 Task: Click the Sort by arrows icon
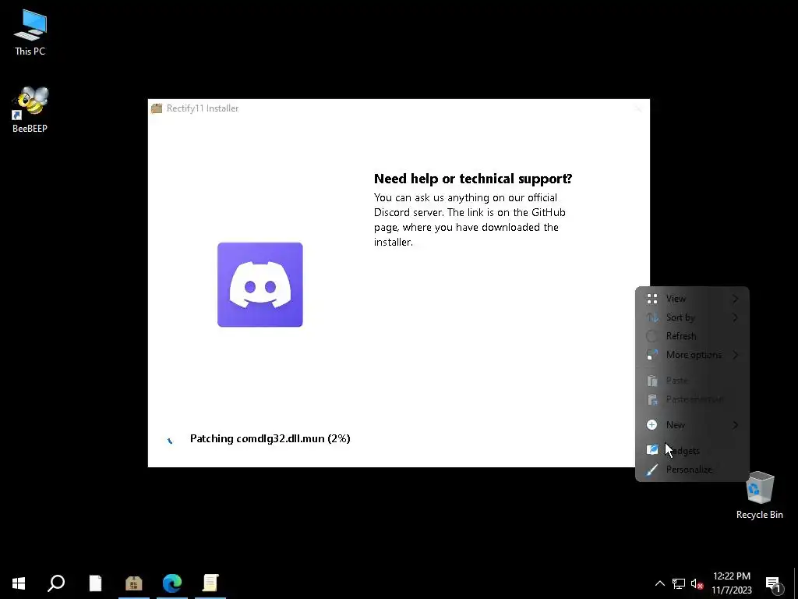[652, 317]
